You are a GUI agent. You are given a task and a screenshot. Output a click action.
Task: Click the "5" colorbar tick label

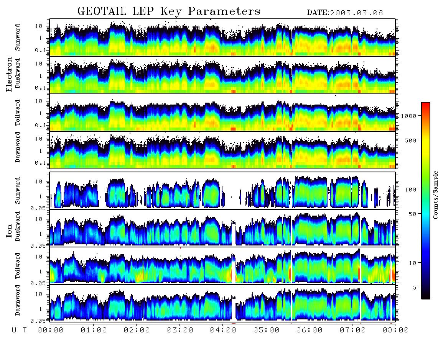(x=415, y=288)
